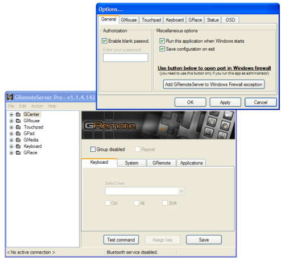This screenshot has height=261, width=281.
Task: Select the GRace tree item label
Action: 30,152
